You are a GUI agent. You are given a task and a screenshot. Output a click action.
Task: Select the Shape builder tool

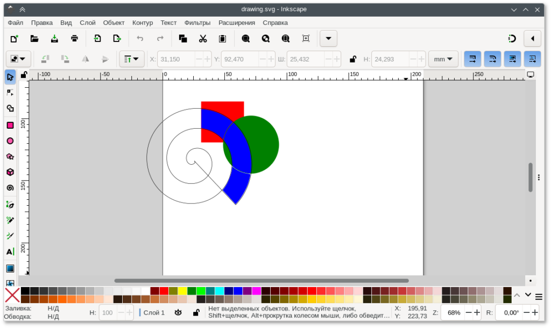pyautogui.click(x=10, y=108)
